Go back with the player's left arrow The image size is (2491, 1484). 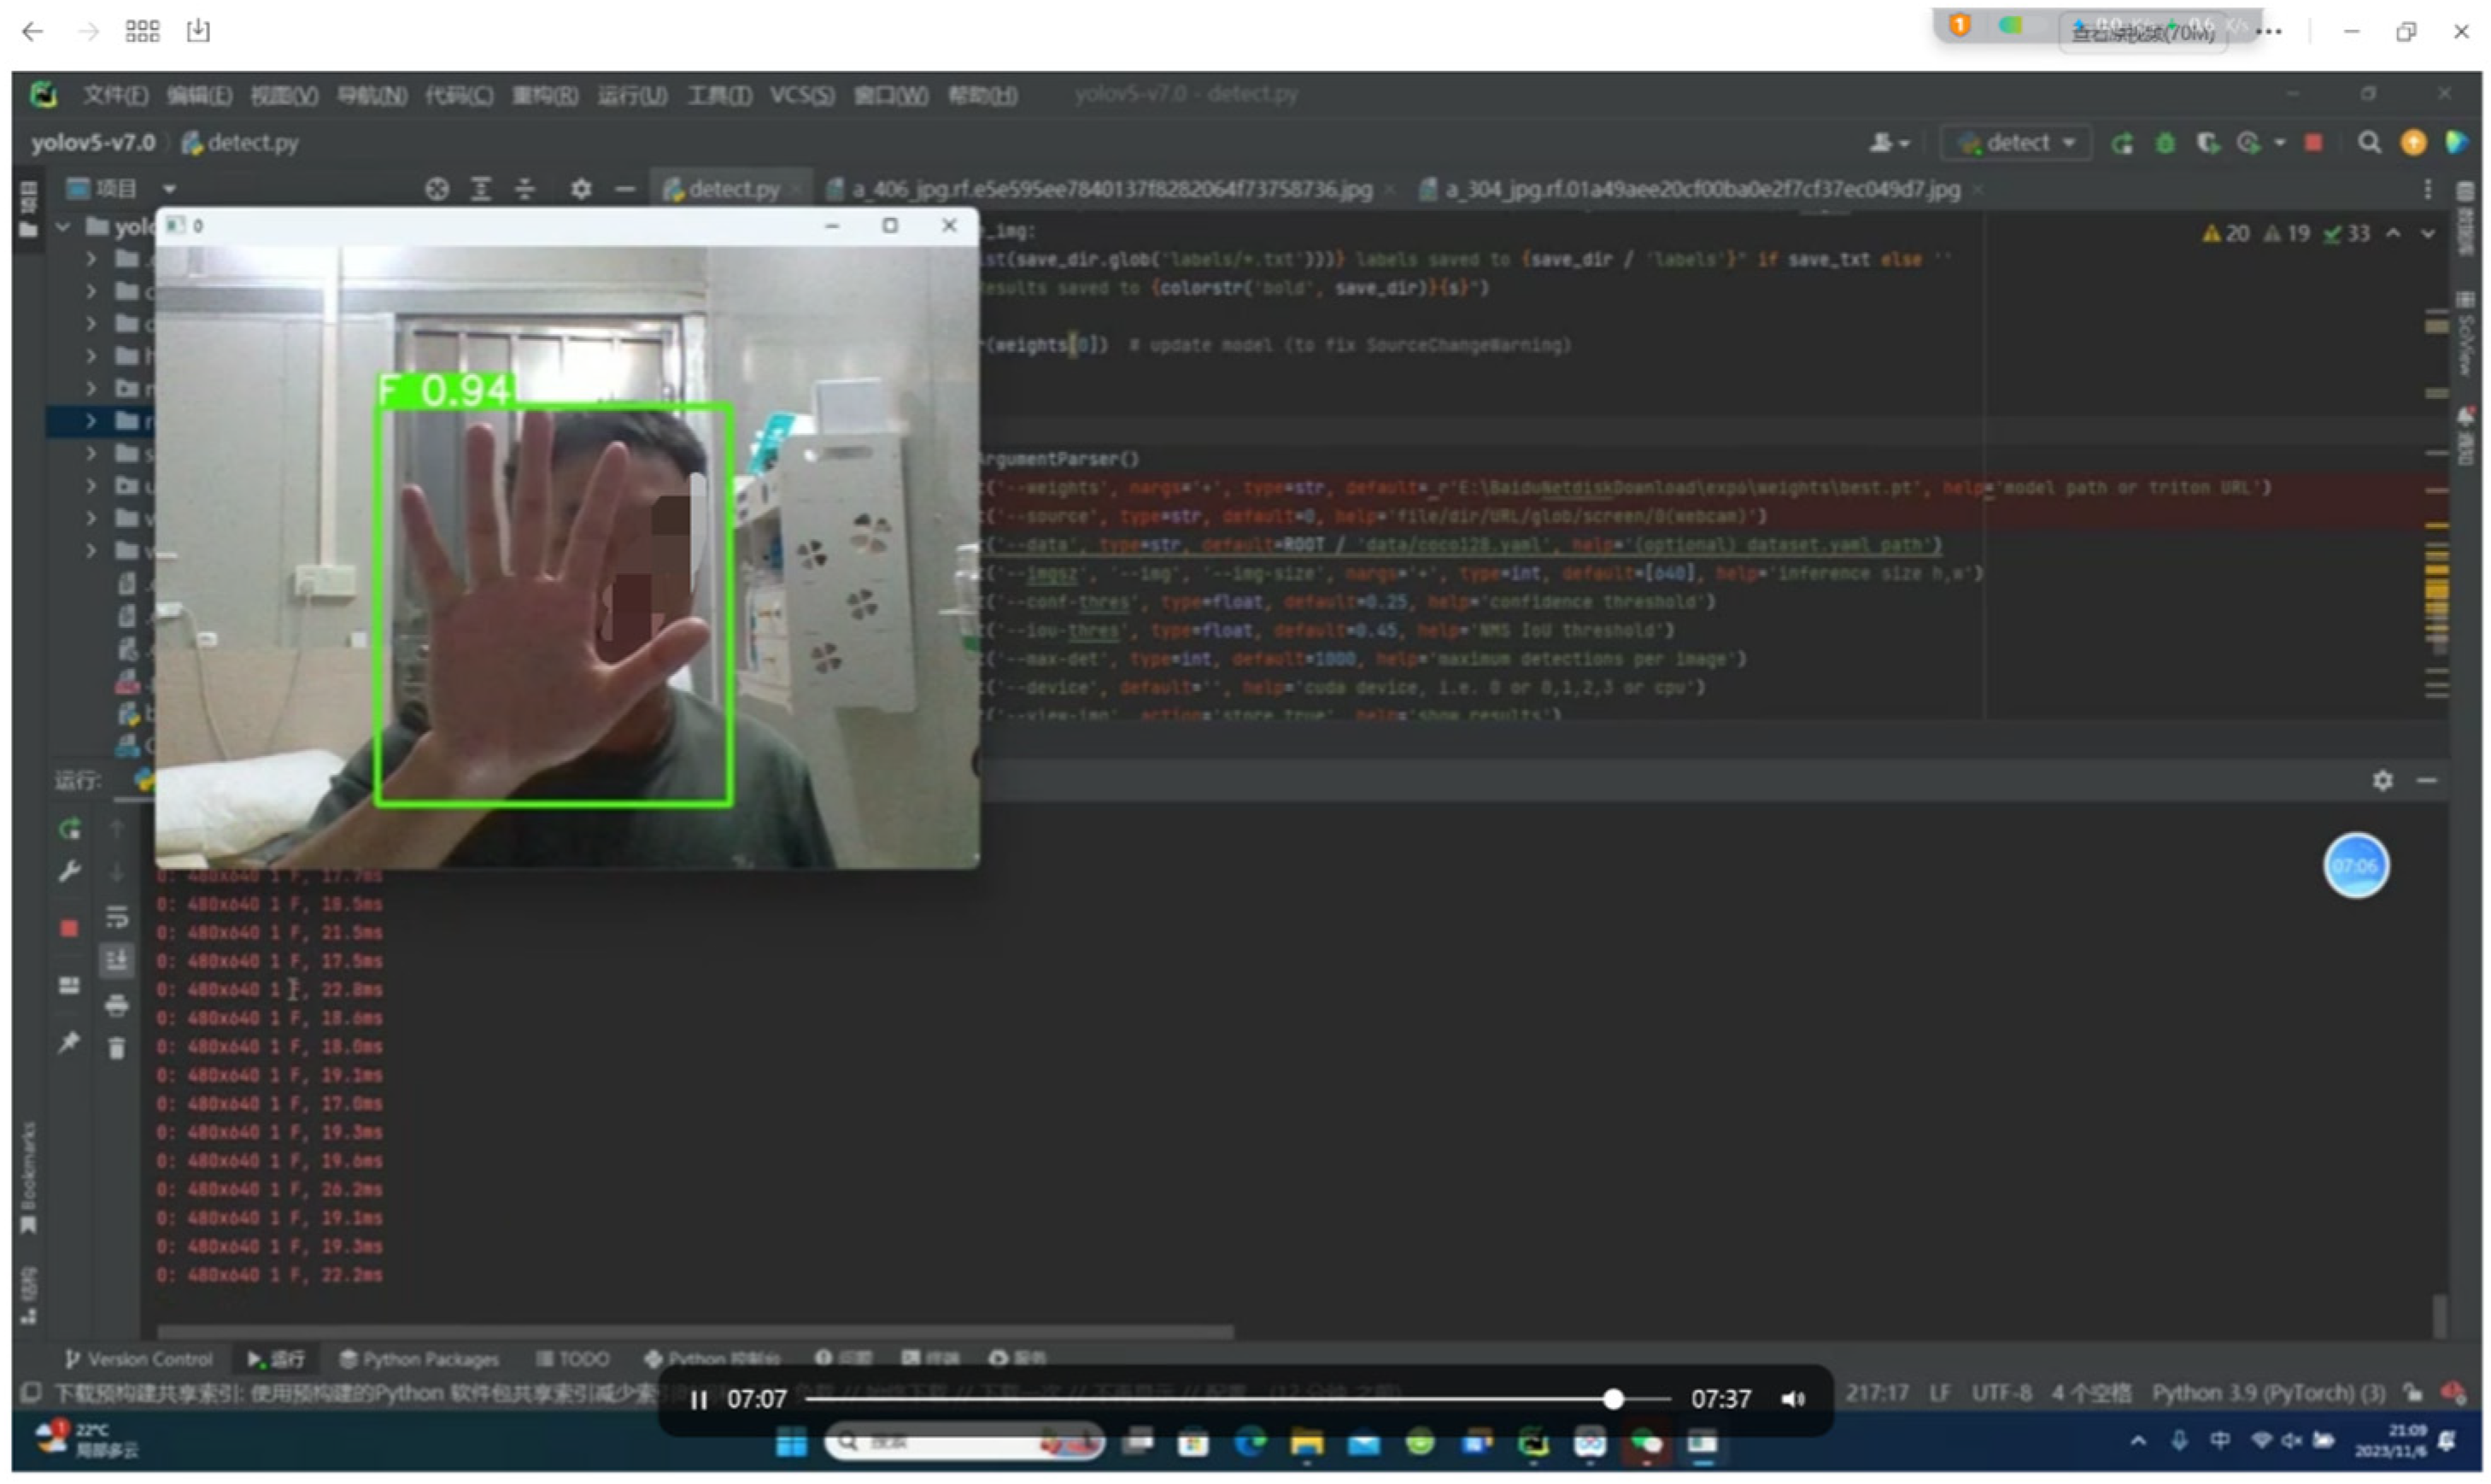(32, 31)
